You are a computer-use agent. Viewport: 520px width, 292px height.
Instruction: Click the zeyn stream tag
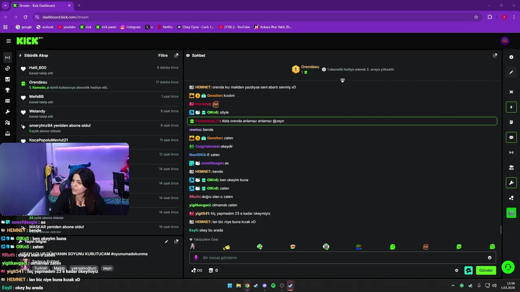point(107,268)
